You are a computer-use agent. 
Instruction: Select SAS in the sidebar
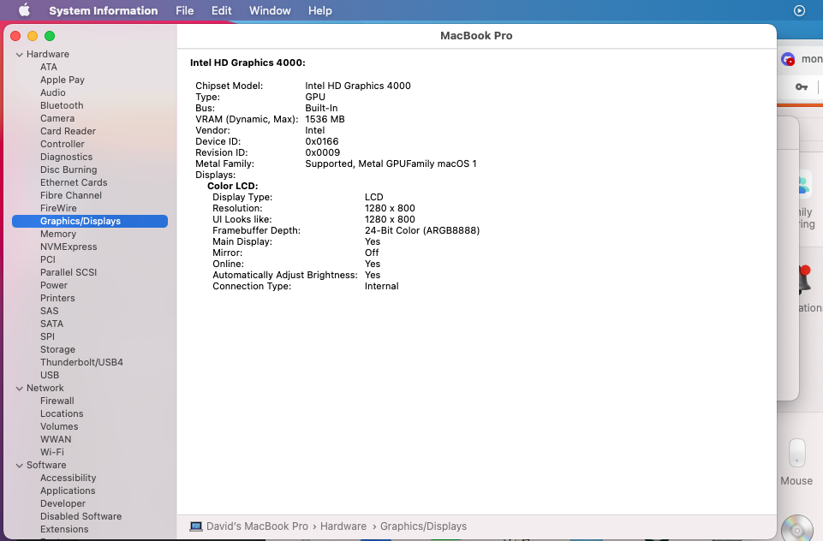[50, 312]
